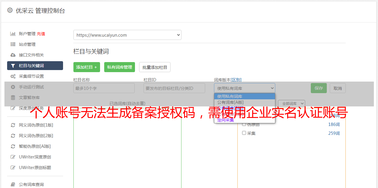The height and width of the screenshot is (188, 378).
Task: Click the red 充值 recharge link
Action: coord(41,34)
